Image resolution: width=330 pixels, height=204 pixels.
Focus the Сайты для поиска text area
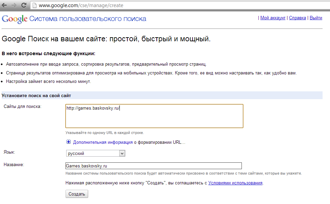click(154, 116)
